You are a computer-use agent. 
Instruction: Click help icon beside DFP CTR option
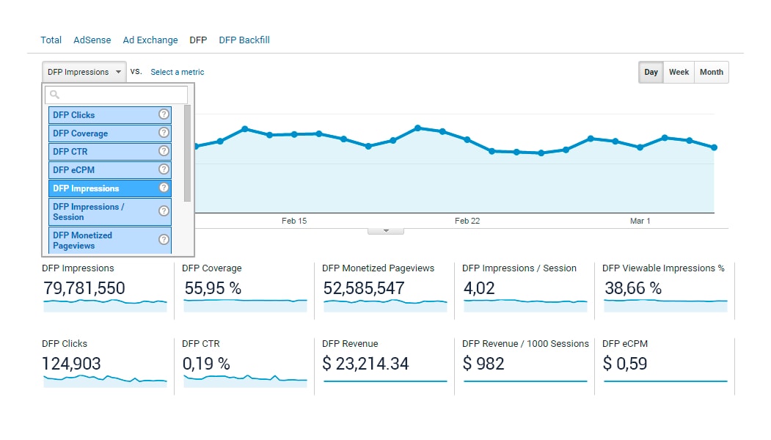(x=164, y=151)
